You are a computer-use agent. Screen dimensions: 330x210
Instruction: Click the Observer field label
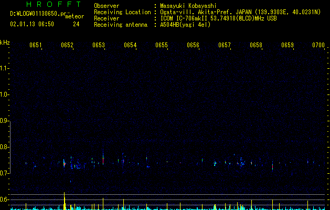(x=107, y=6)
